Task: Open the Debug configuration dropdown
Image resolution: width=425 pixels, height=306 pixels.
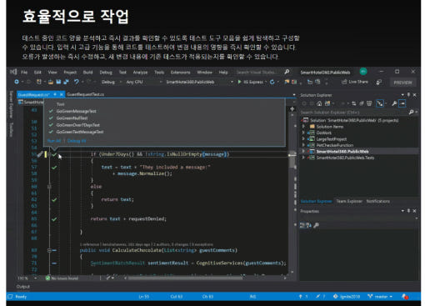Action: pyautogui.click(x=112, y=82)
